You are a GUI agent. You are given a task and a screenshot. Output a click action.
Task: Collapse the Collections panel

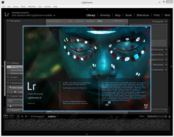click(x=8, y=83)
